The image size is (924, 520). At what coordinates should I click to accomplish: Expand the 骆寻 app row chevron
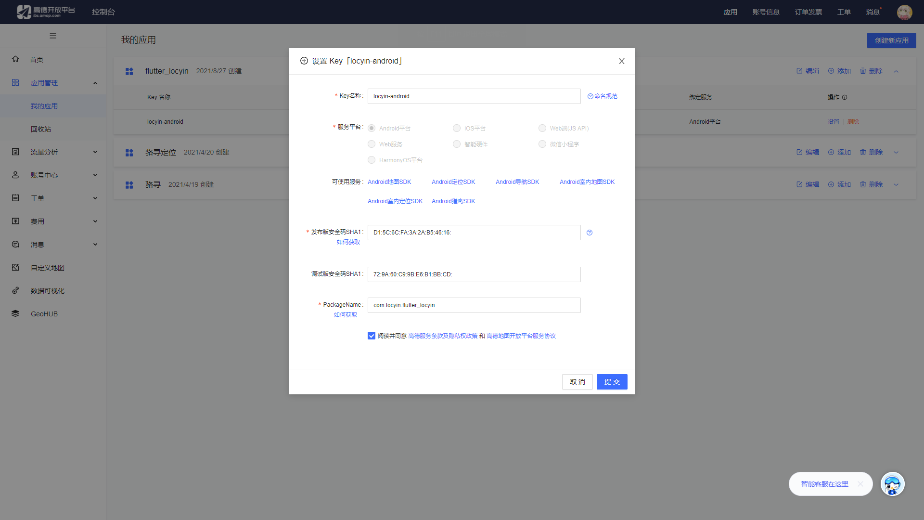click(896, 184)
